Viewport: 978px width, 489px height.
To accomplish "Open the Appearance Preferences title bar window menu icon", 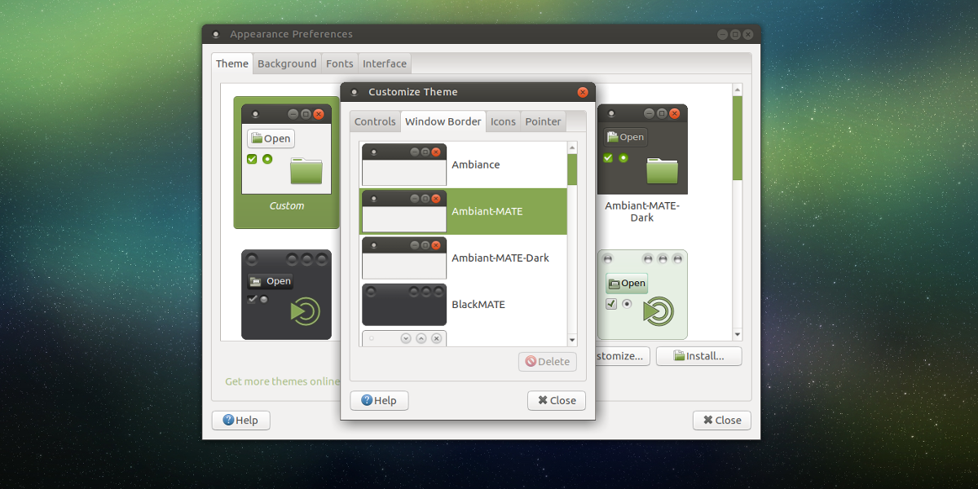I will pyautogui.click(x=215, y=34).
